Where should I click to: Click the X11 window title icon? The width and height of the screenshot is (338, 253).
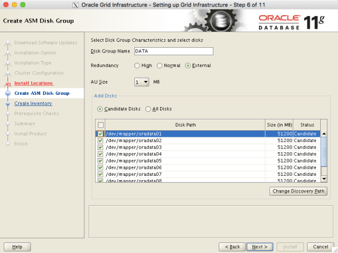coord(75,5)
